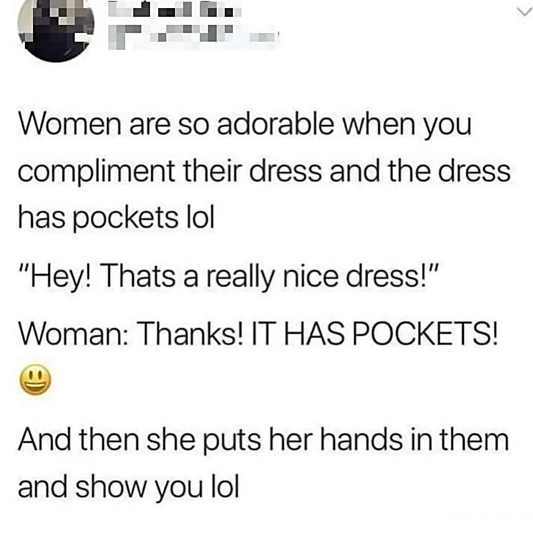Click the line 'And then she puts her hands in them'
Viewport: 533px width, 533px height.
coord(263,440)
